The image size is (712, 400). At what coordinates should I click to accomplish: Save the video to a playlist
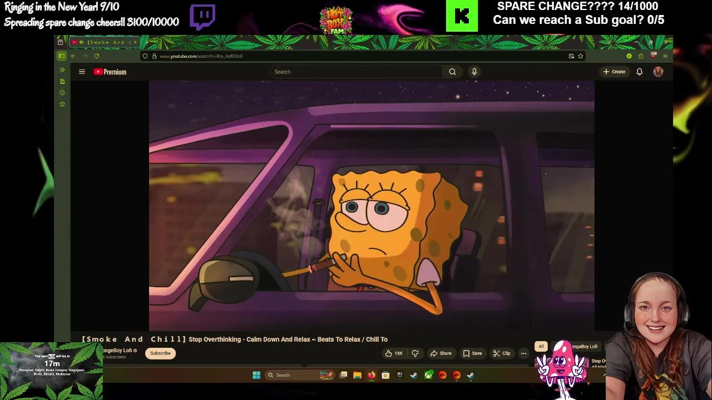[x=472, y=353]
